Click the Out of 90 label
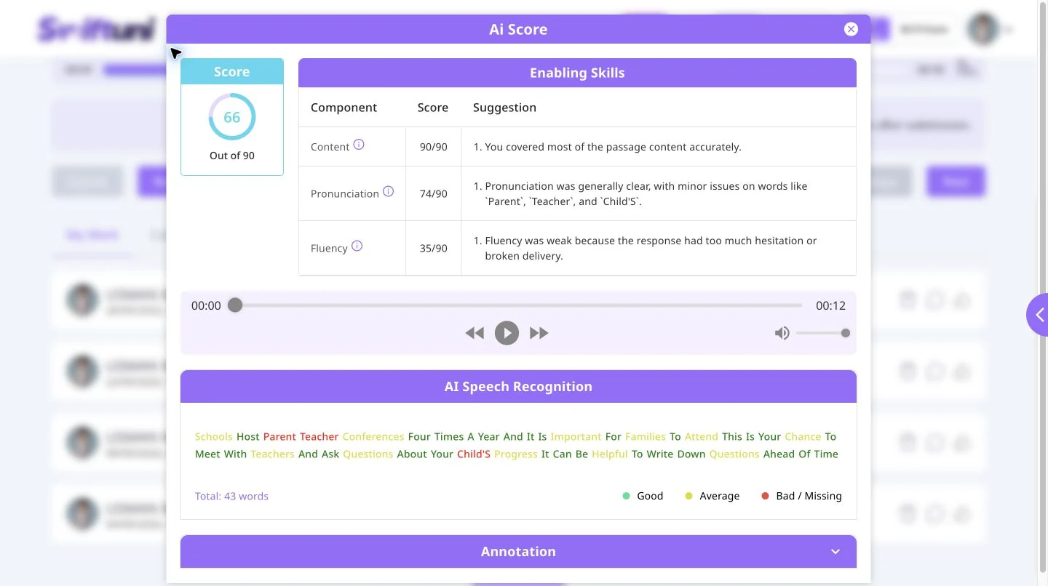This screenshot has height=586, width=1048. (232, 156)
